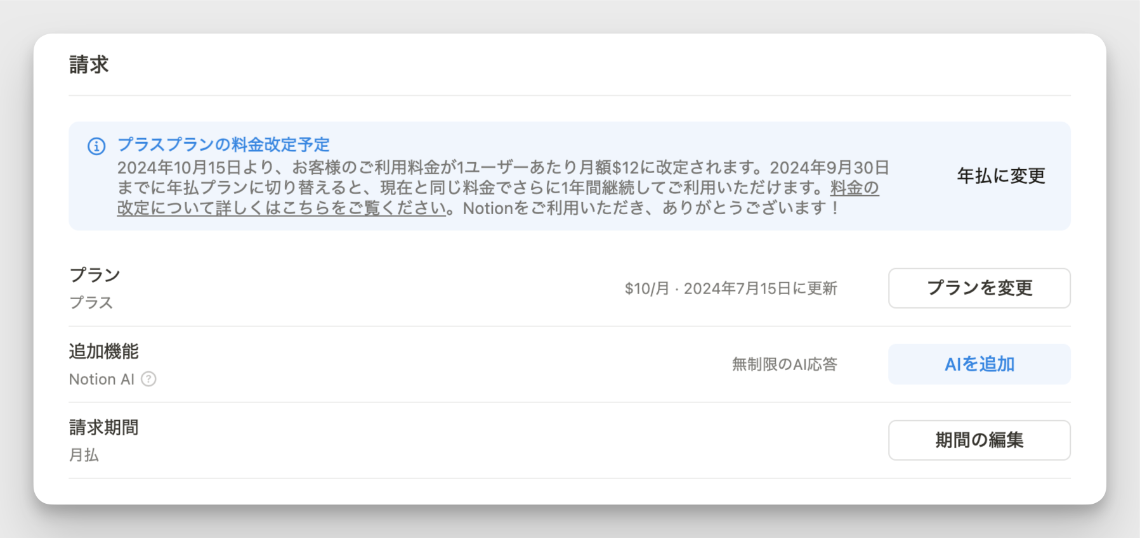Edit billing period via 期間の編集 button
This screenshot has width=1140, height=538.
pos(979,440)
